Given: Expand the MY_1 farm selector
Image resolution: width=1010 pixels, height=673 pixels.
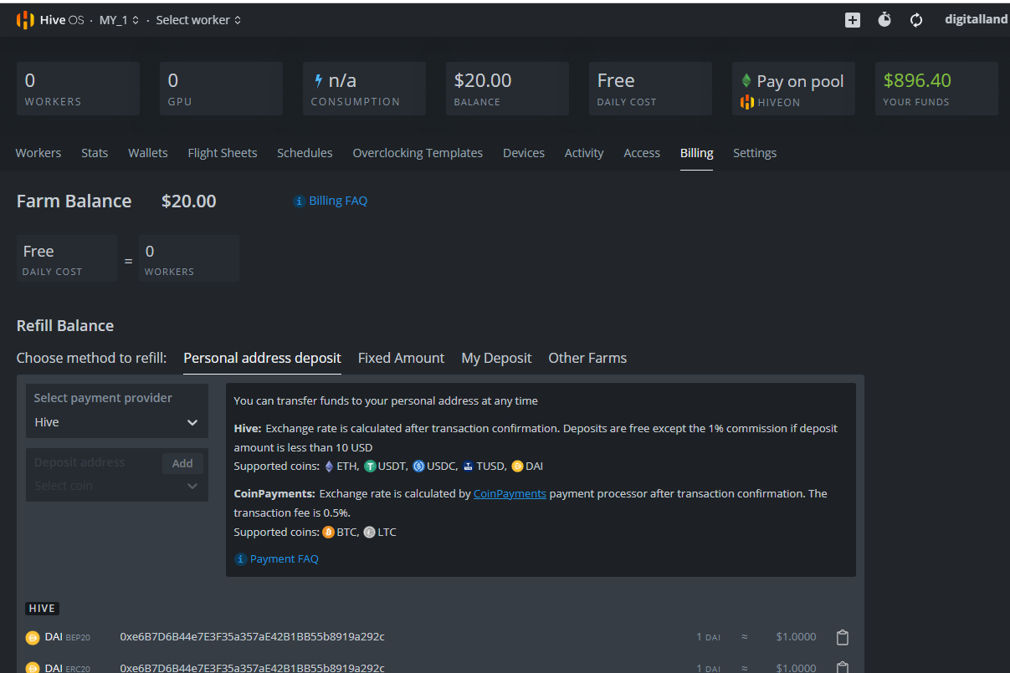Looking at the screenshot, I should click(x=119, y=20).
